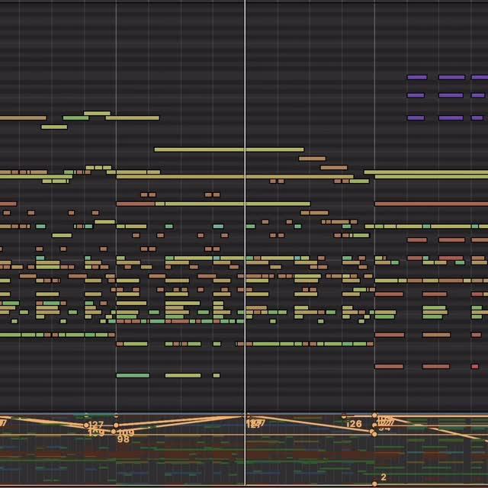Select the small bright red note at lower right
Image resolution: width=488 pixels, height=488 pixels.
point(475,366)
